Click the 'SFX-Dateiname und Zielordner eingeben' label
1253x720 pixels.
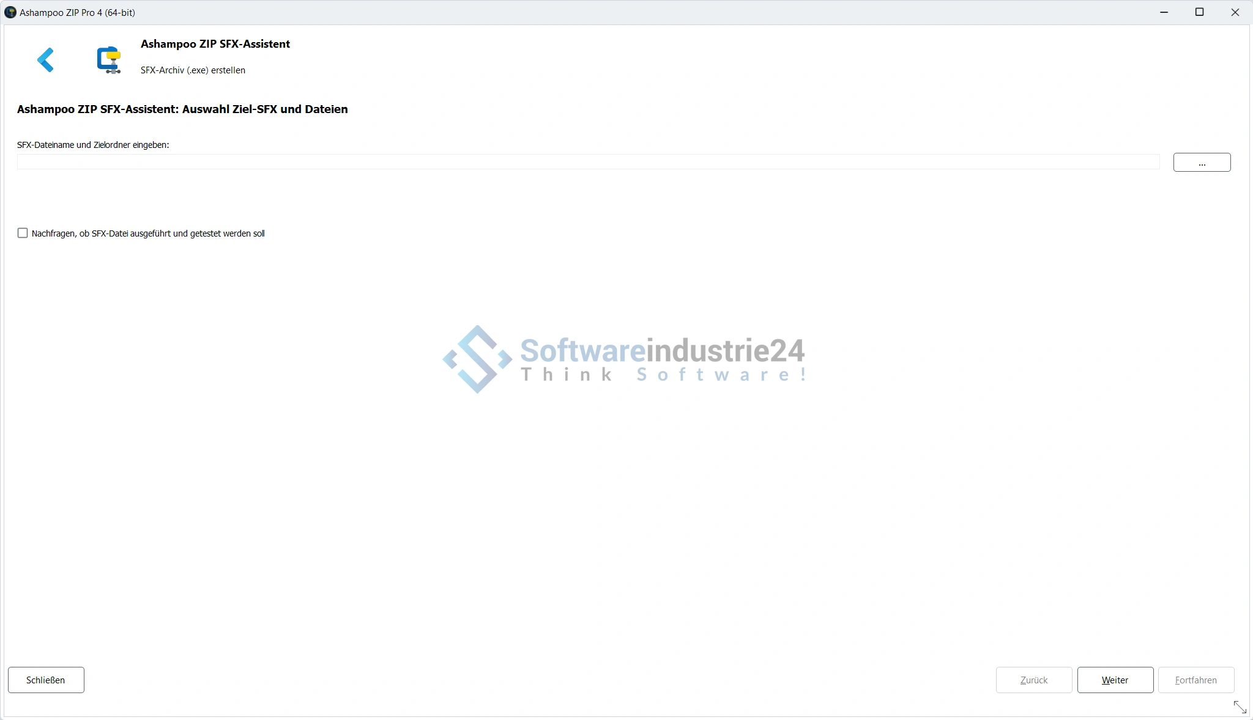93,145
